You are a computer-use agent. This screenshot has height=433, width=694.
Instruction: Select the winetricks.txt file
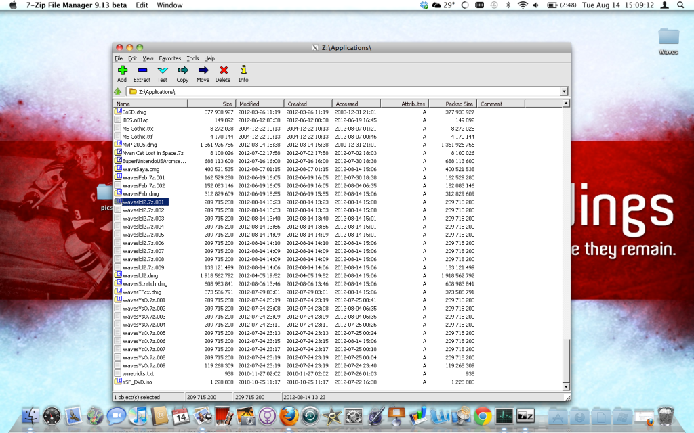point(138,373)
